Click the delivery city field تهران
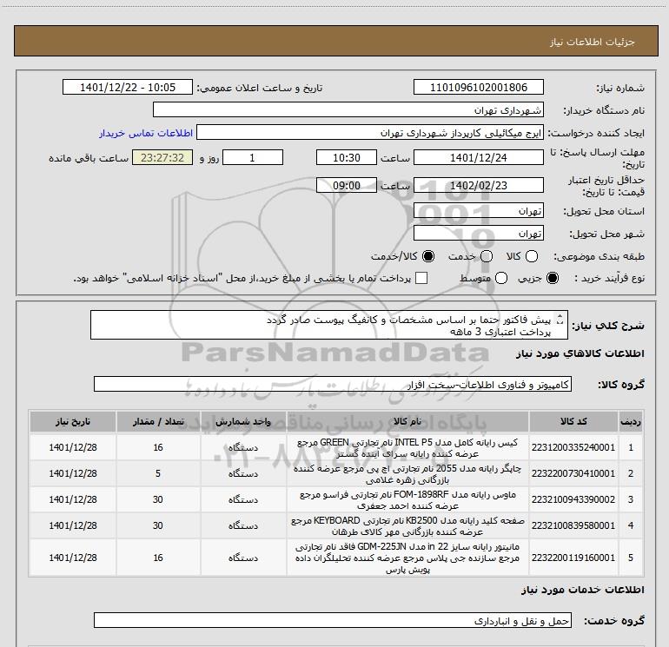This screenshot has height=647, width=669. 478,233
